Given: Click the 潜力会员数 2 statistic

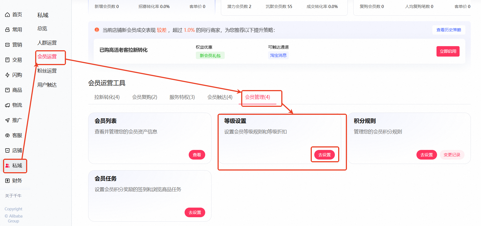Looking at the screenshot, I should click(x=239, y=6).
